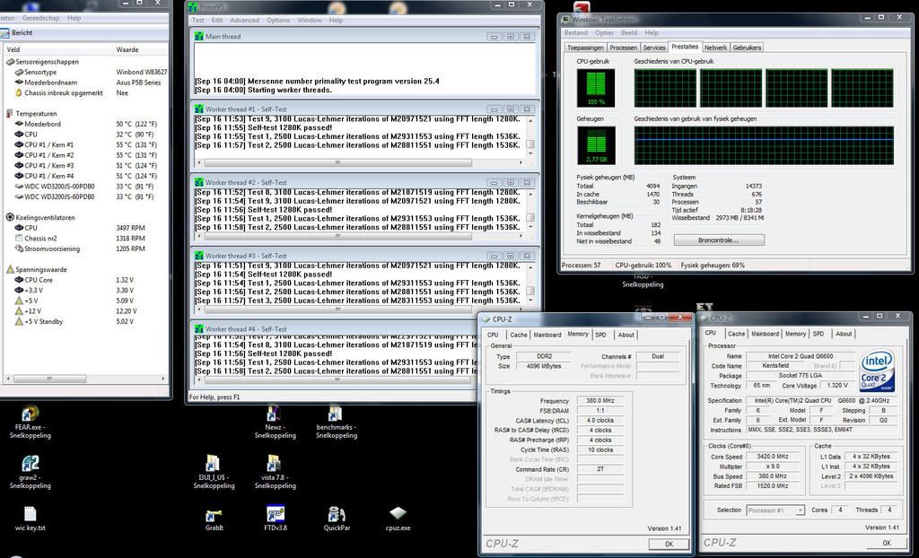Click the Worker thread #2 title icon

199,182
